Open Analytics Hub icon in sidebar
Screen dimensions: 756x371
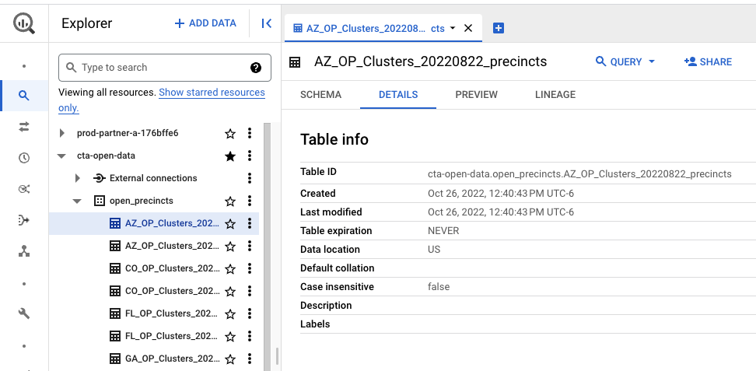click(x=24, y=189)
